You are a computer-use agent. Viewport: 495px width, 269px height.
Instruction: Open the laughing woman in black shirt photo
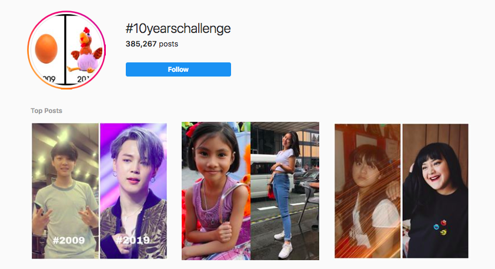coord(436,191)
